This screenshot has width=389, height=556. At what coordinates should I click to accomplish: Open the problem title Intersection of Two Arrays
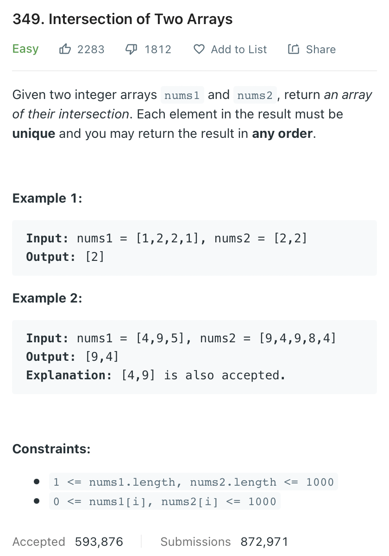pos(123,19)
